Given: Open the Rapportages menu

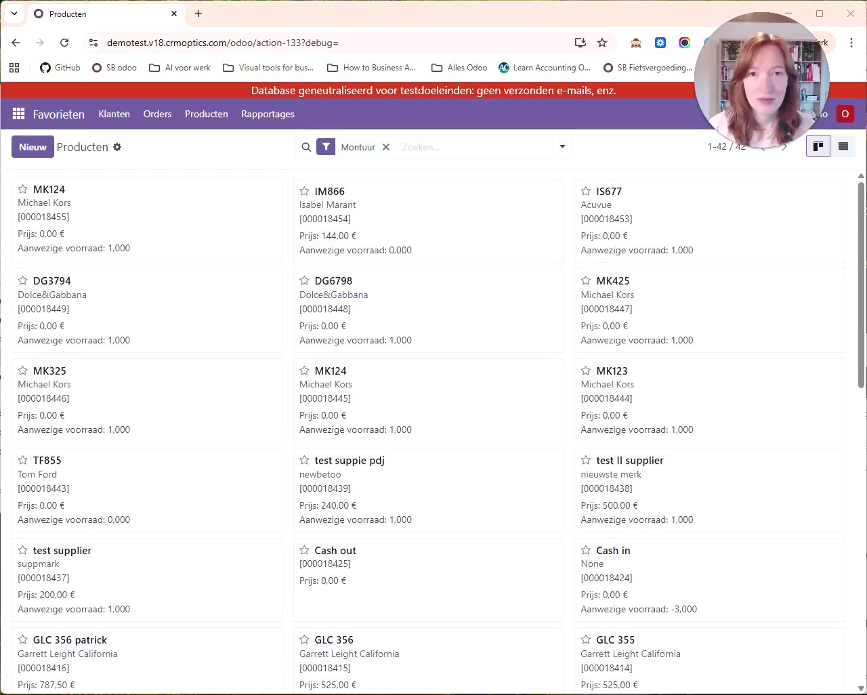Looking at the screenshot, I should tap(268, 114).
